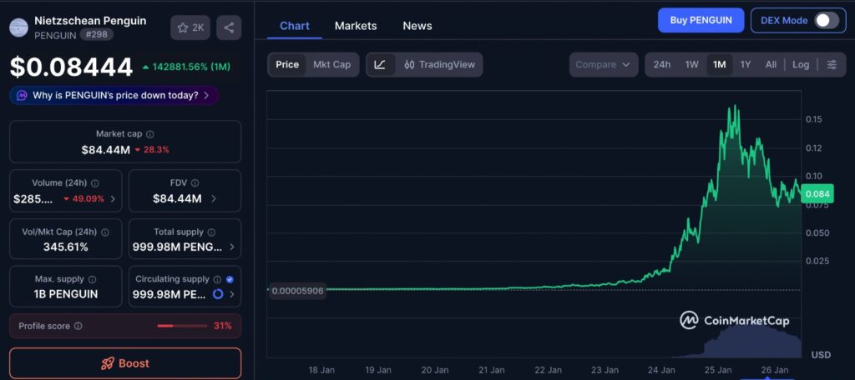The width and height of the screenshot is (855, 380).
Task: Open FDV info icon
Action: click(195, 183)
